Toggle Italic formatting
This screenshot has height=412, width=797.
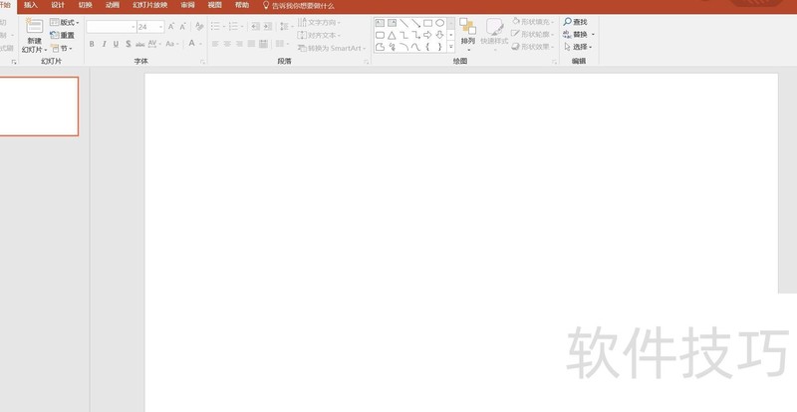(x=104, y=44)
